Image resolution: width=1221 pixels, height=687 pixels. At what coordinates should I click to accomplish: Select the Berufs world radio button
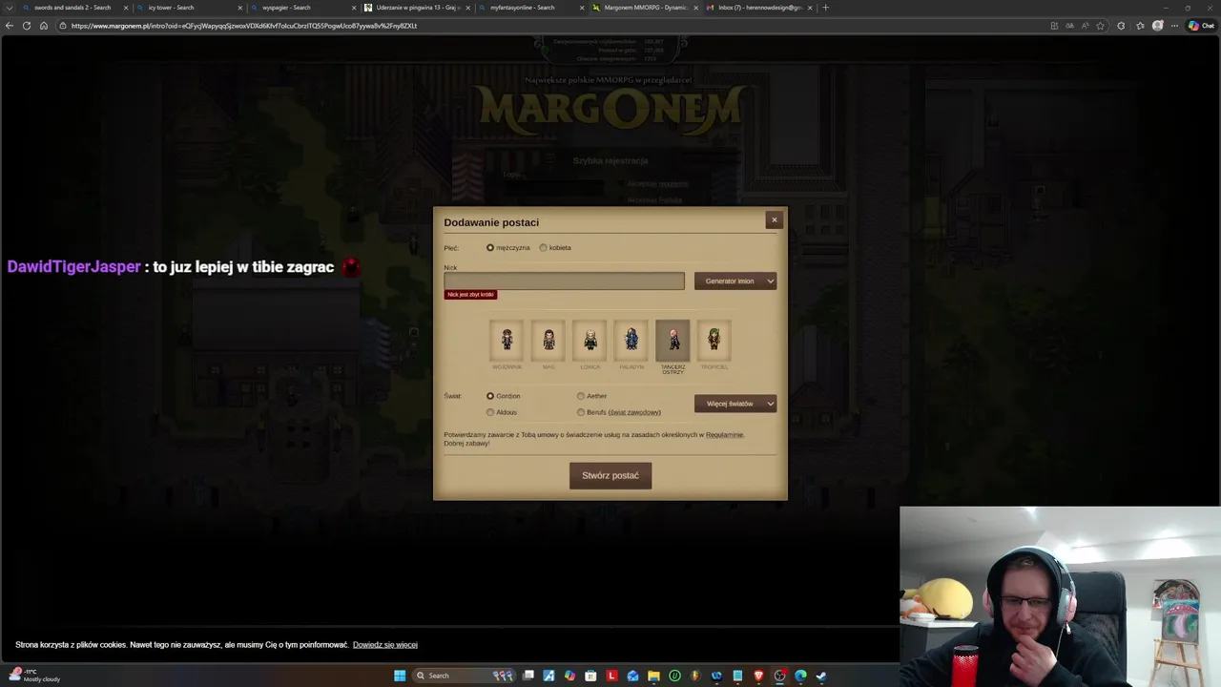point(581,412)
